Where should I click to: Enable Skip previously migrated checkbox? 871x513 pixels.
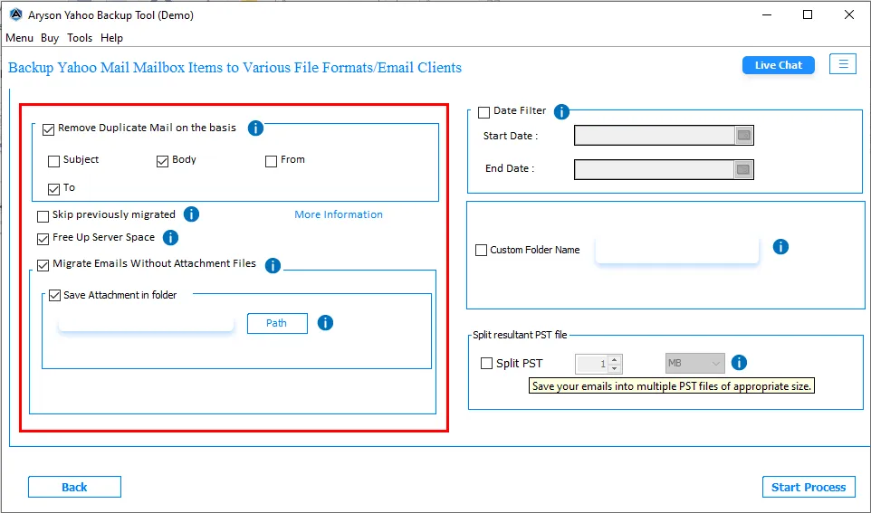coord(43,216)
